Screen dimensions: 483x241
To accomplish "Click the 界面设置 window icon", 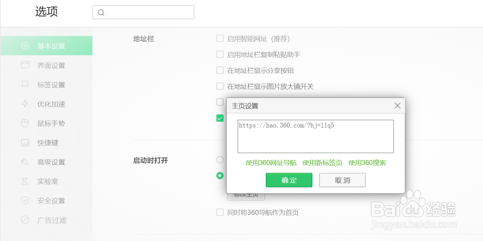I will (25, 65).
